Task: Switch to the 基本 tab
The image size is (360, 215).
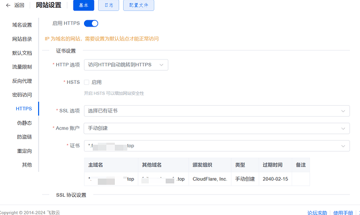Action: [83, 5]
